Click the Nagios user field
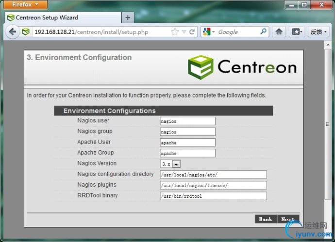This screenshot has width=335, height=242. [187, 121]
